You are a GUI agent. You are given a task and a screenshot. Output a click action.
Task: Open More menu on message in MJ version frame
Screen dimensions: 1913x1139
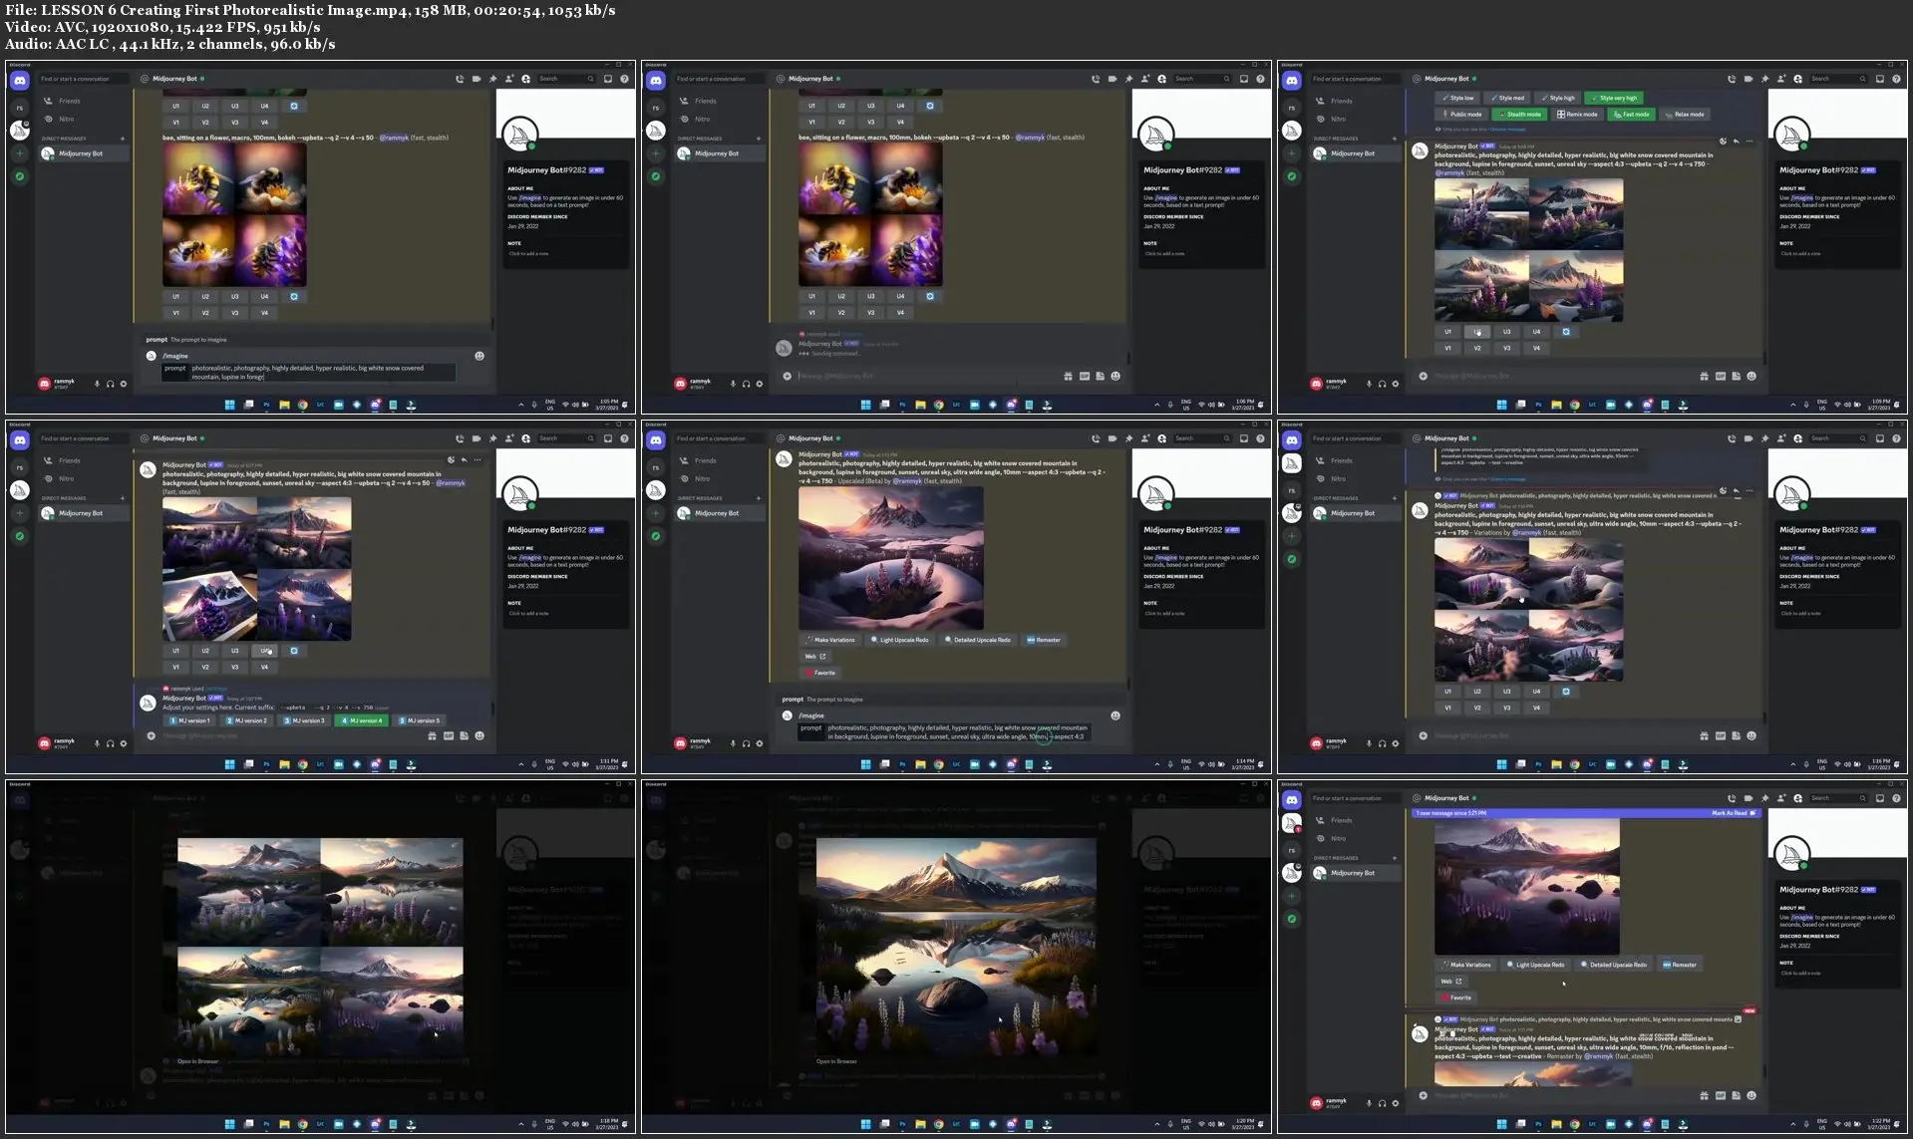point(478,459)
